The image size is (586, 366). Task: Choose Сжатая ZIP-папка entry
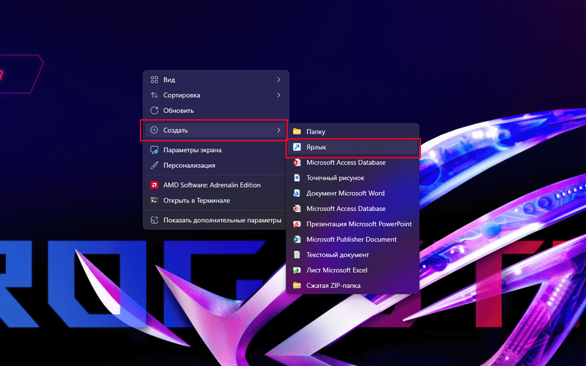click(352, 285)
